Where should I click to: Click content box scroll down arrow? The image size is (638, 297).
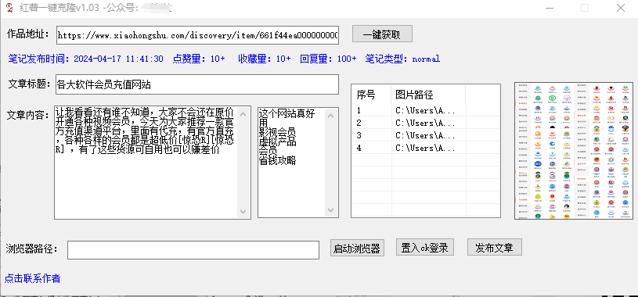tap(243, 211)
